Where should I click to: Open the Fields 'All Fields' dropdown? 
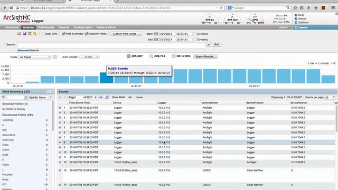click(35, 57)
